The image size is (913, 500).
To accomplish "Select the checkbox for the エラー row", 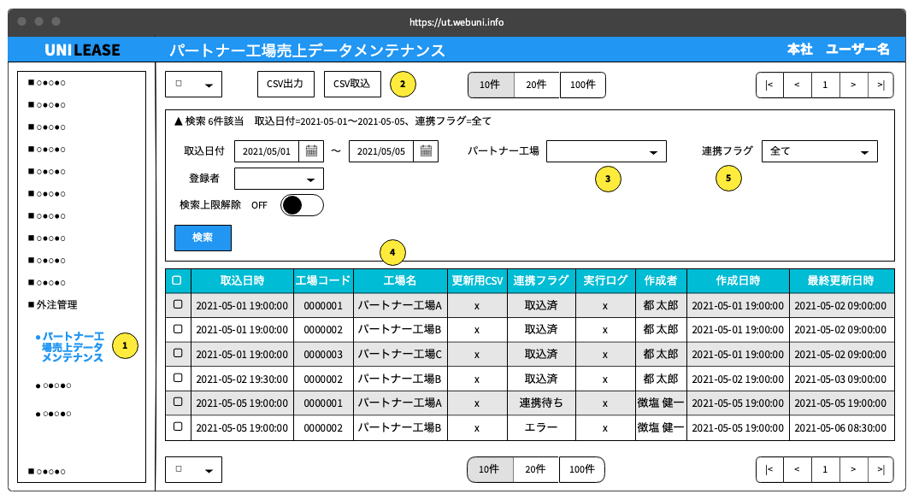I will (178, 426).
